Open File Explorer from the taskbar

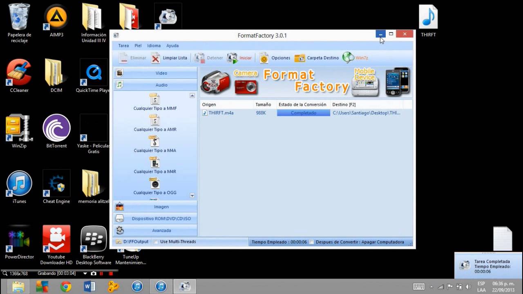click(x=18, y=287)
